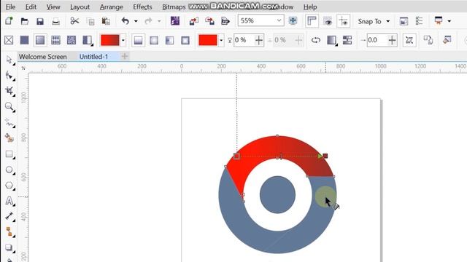Click the full-screen preview icon
Viewport: 467px width, 262px height.
coord(293,20)
